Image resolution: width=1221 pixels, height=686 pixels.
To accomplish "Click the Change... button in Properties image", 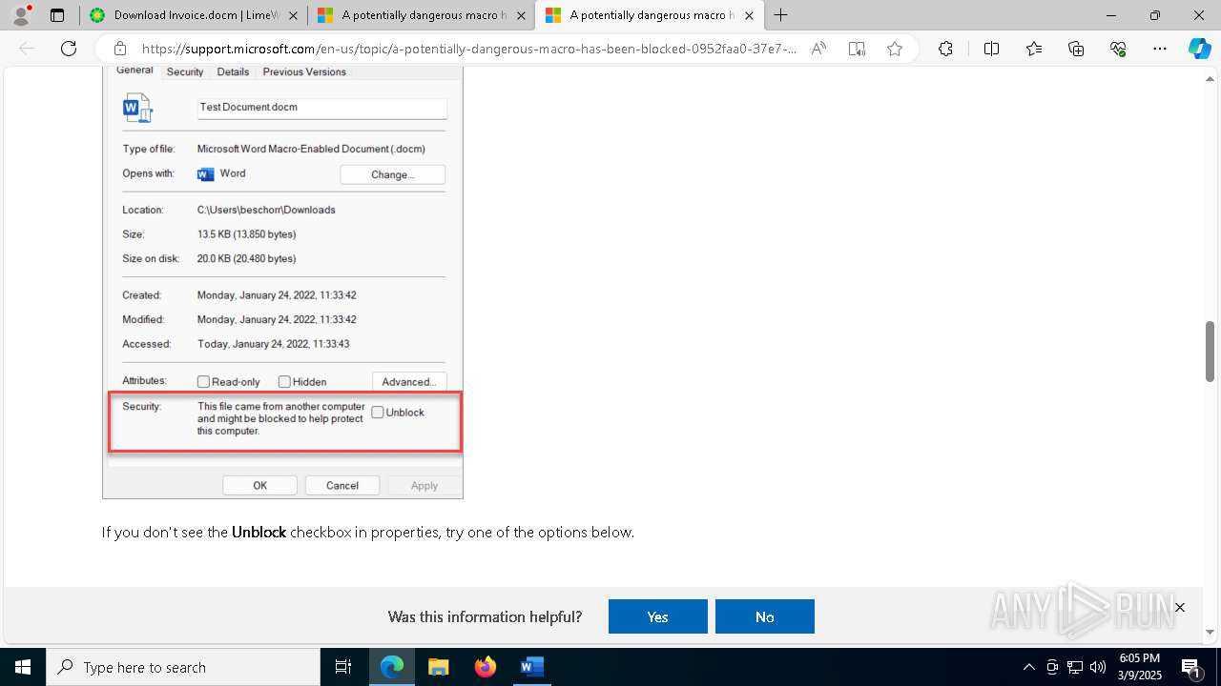I will coord(393,174).
